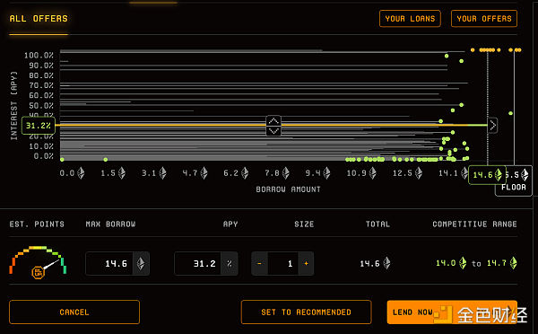The height and width of the screenshot is (334, 538).
Task: Click the Floor price marker label
Action: [513, 188]
